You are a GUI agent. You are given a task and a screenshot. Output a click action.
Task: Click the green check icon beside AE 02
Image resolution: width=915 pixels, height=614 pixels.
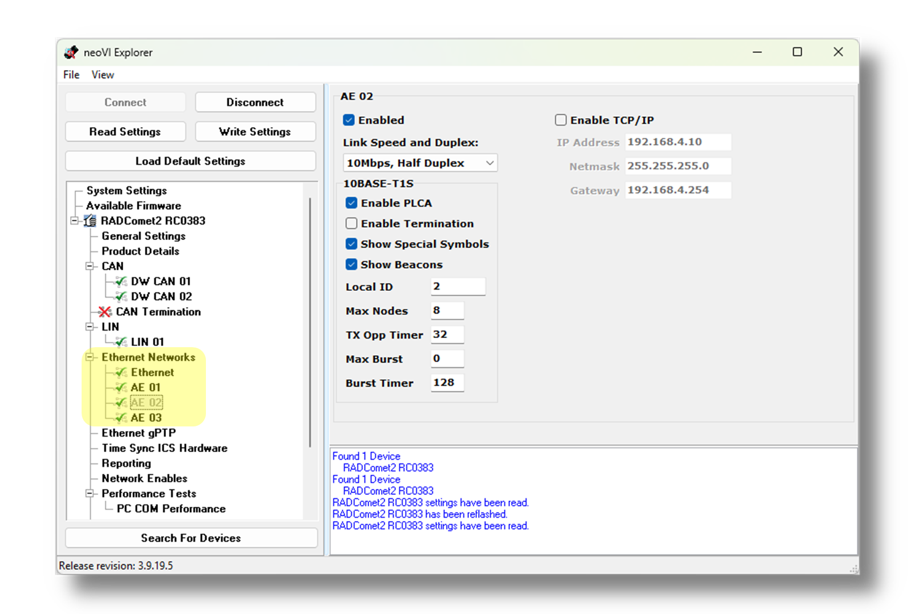click(x=121, y=402)
